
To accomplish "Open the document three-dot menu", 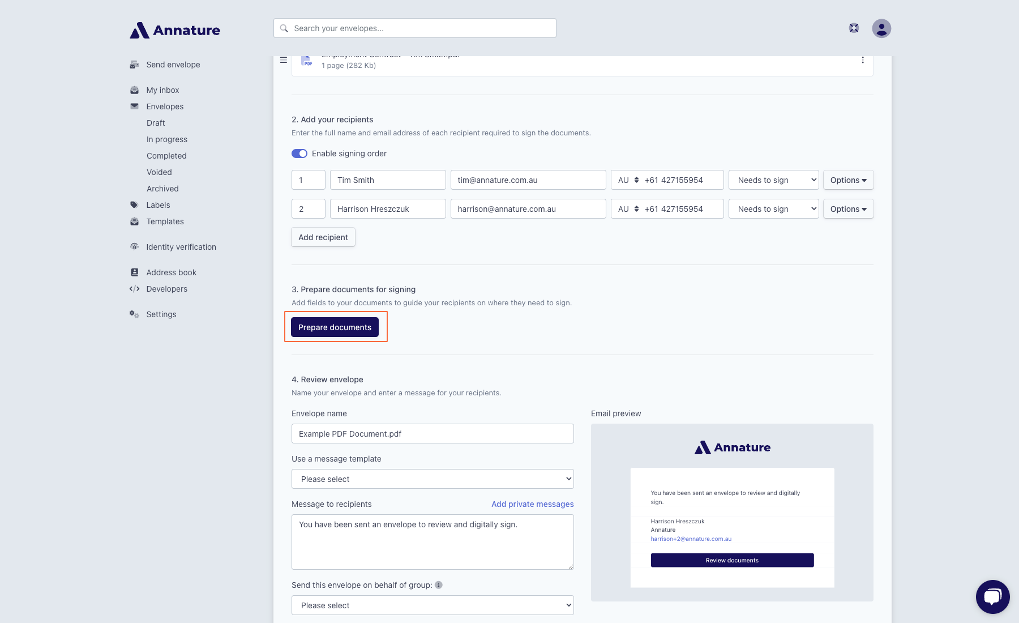I will (863, 60).
